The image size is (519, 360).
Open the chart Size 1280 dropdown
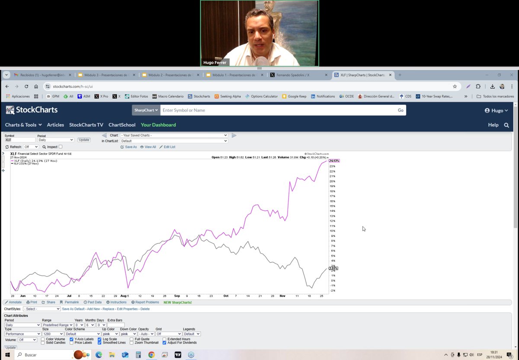tap(52, 334)
